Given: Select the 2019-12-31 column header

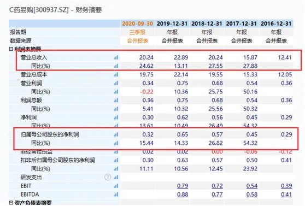Looking at the screenshot, I should tap(172, 23).
